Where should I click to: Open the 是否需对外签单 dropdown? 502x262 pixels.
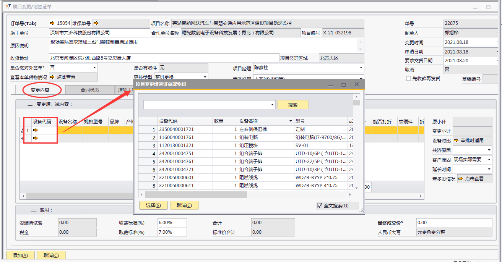[x=94, y=68]
